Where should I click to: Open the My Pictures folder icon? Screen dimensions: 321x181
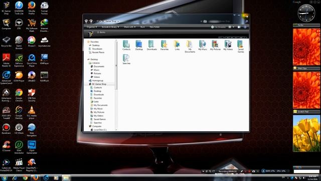[215, 45]
